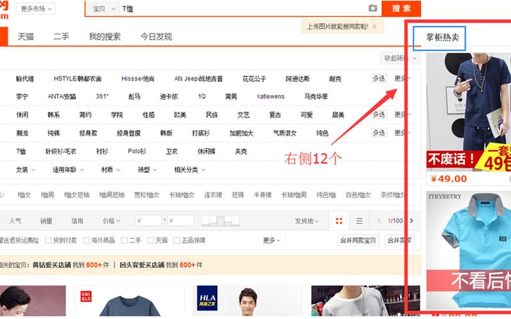Image resolution: width=511 pixels, height=319 pixels.
Task: Open the 更多市场 dropdown
Action: pos(36,9)
